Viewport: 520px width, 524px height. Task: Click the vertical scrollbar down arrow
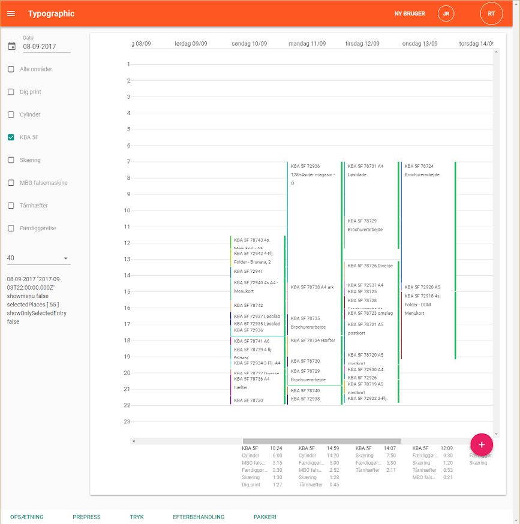[496, 434]
